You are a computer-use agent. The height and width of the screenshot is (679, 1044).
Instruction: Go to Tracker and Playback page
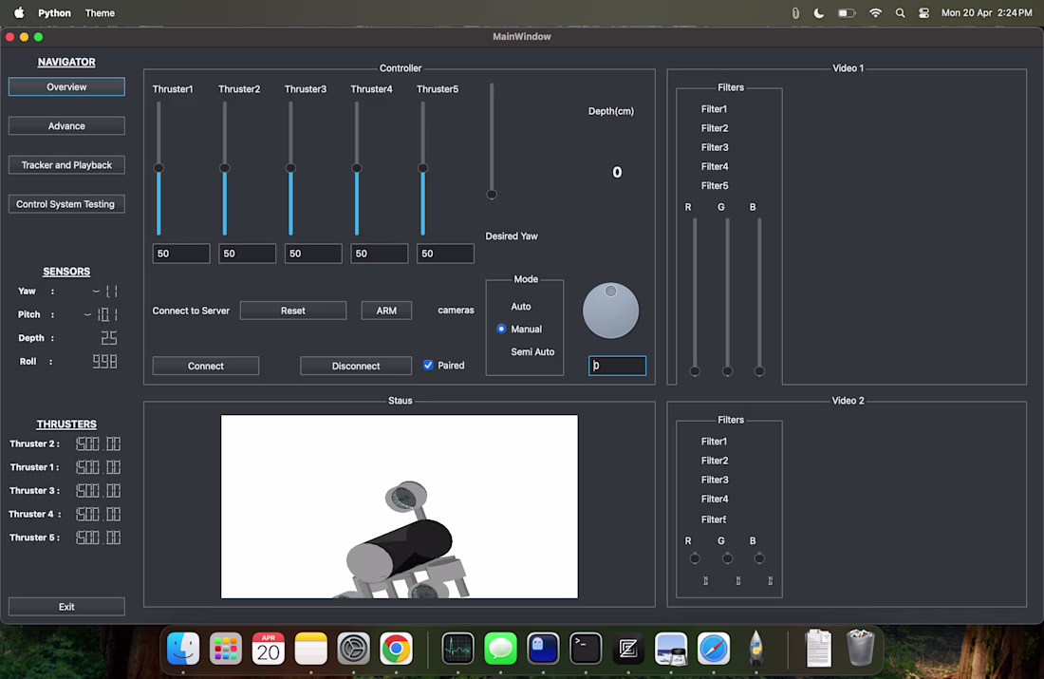coord(66,165)
